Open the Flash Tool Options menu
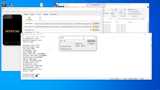 8,11
